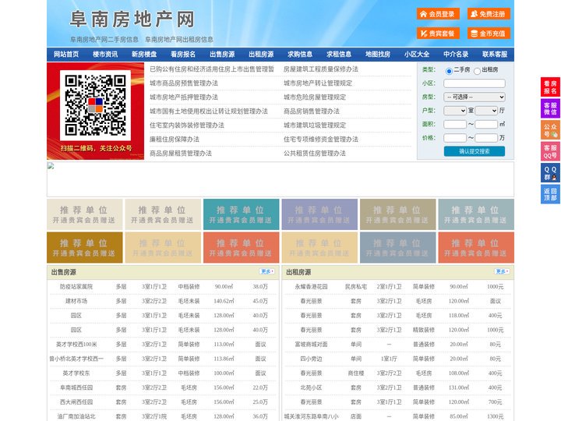The width and height of the screenshot is (561, 421).
Task: Open 城市房地产抵押管理办法 link
Action: tap(184, 97)
